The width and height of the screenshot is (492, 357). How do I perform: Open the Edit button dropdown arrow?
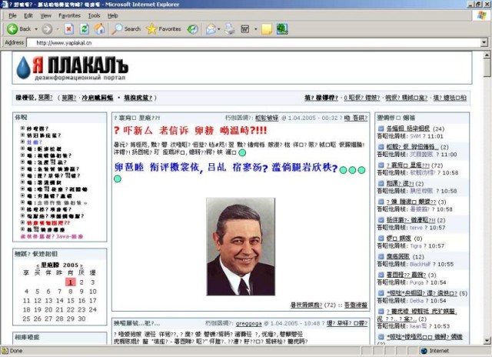point(255,29)
